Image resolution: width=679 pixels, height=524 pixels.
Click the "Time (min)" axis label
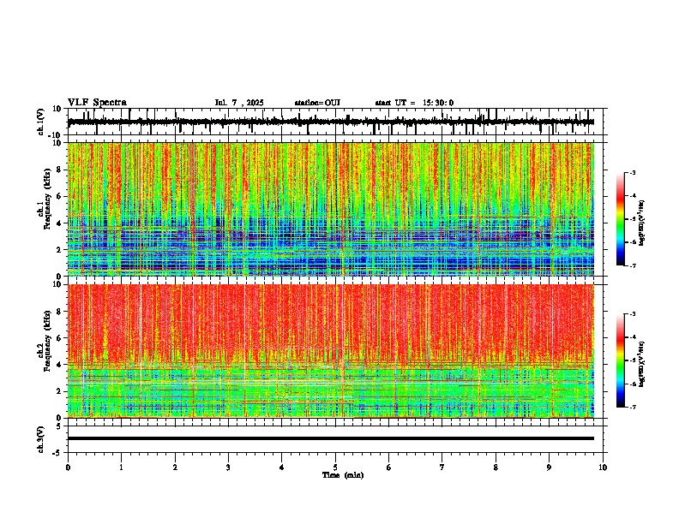point(343,475)
